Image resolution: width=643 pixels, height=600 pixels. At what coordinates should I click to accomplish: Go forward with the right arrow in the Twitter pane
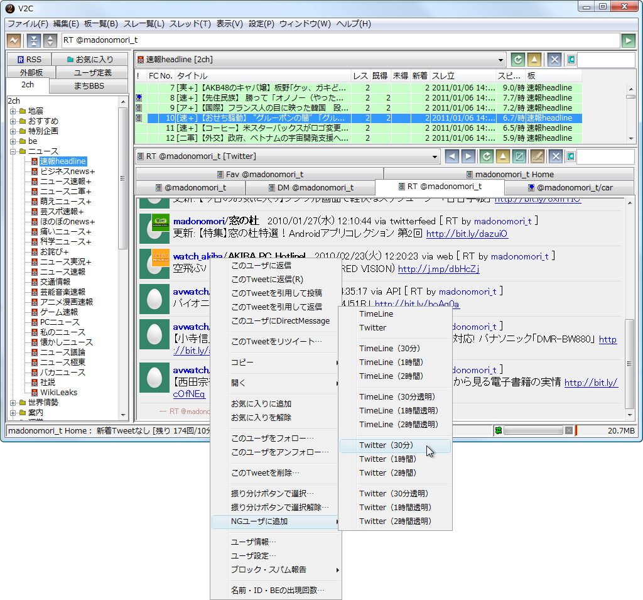pyautogui.click(x=468, y=156)
